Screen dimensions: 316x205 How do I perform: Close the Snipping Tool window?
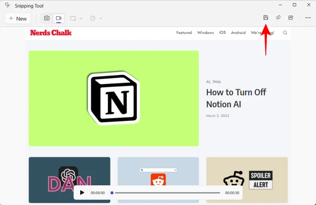309,5
